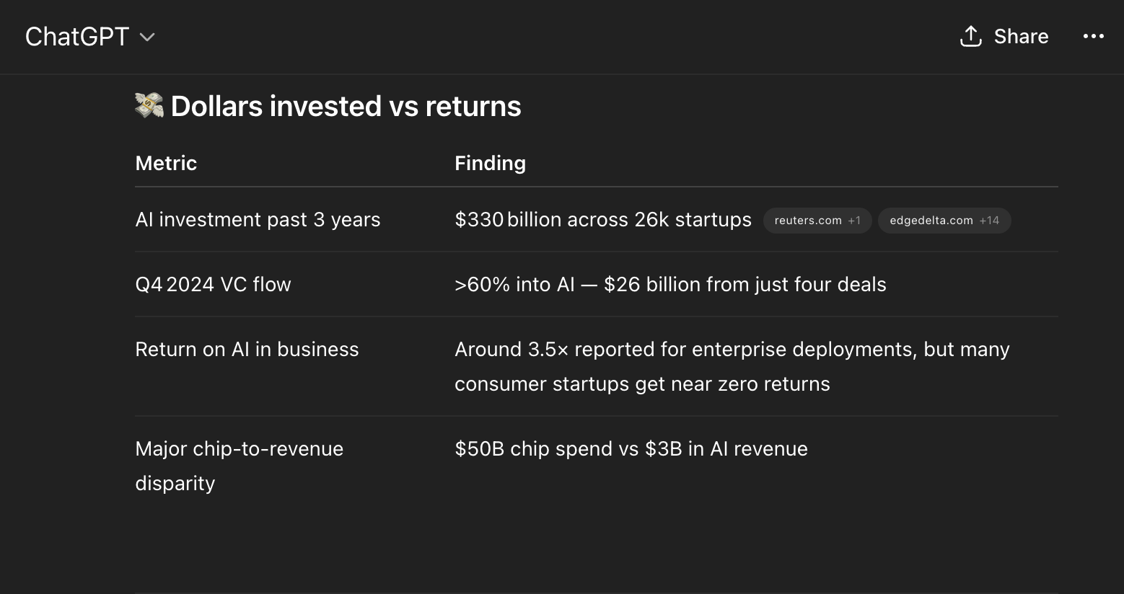
Task: Click the consumer startups near zero returns line
Action: tap(642, 384)
